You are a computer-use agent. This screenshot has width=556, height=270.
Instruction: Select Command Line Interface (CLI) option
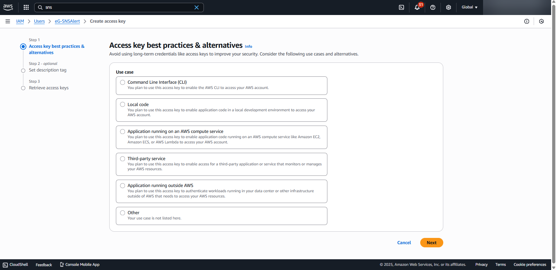click(123, 82)
